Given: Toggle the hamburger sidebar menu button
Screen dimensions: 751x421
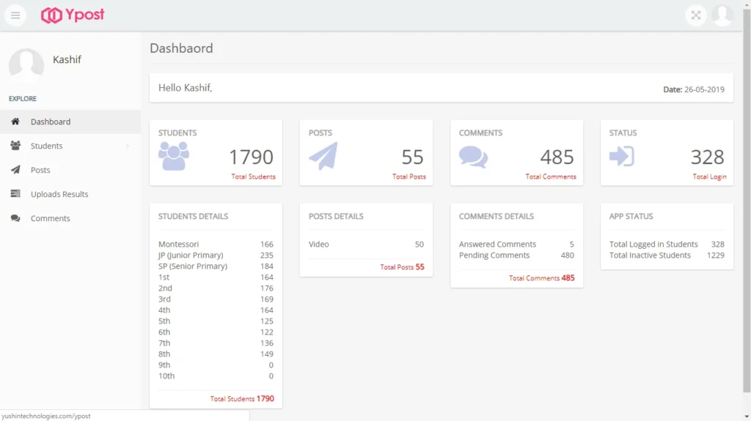Looking at the screenshot, I should pyautogui.click(x=15, y=15).
